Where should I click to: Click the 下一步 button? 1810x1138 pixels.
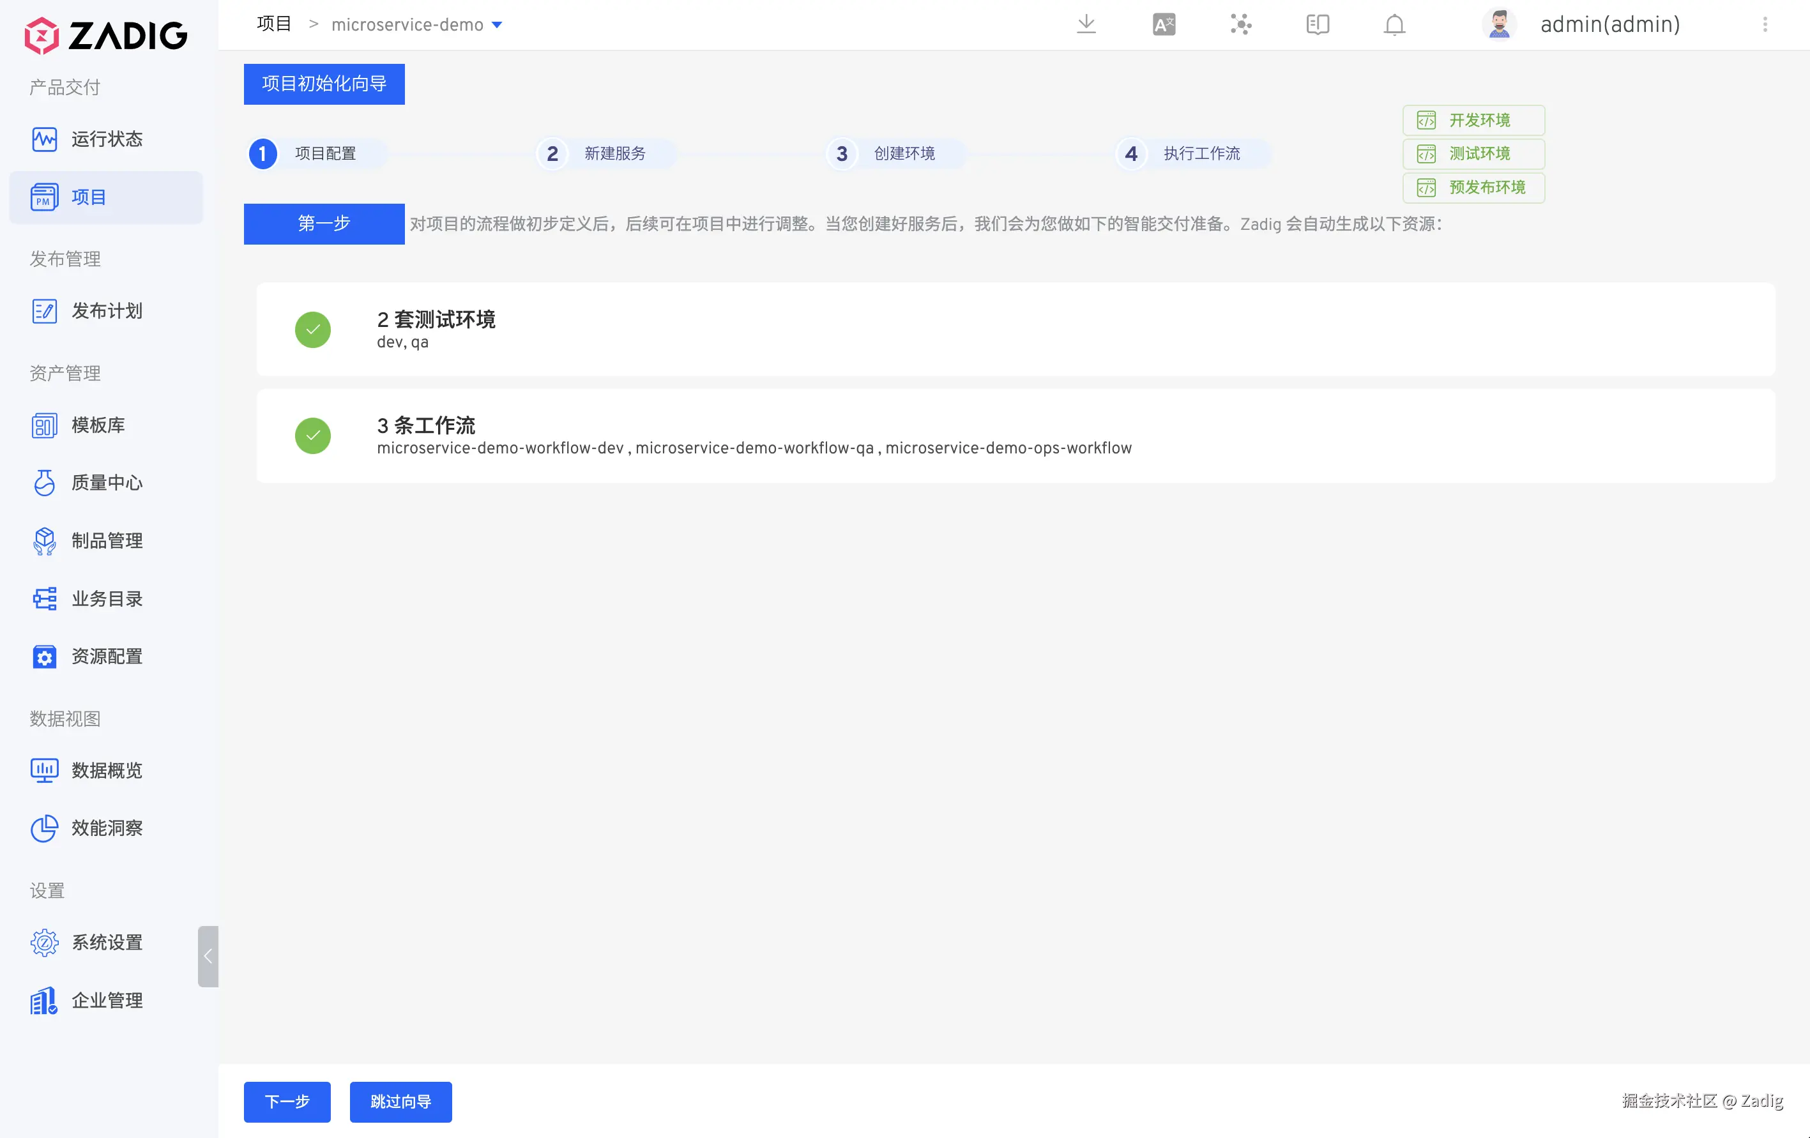click(287, 1101)
